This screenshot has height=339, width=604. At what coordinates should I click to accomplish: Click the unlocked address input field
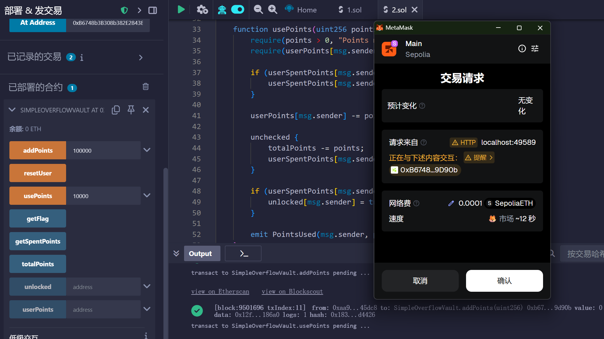pyautogui.click(x=103, y=287)
